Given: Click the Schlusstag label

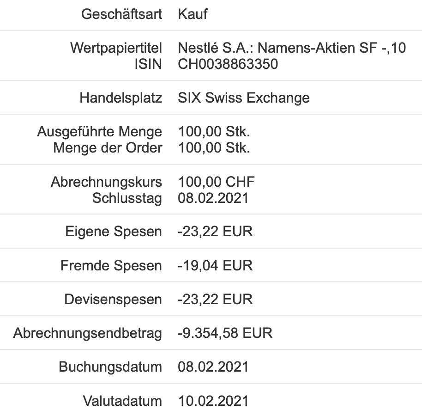Looking at the screenshot, I should pyautogui.click(x=127, y=198).
